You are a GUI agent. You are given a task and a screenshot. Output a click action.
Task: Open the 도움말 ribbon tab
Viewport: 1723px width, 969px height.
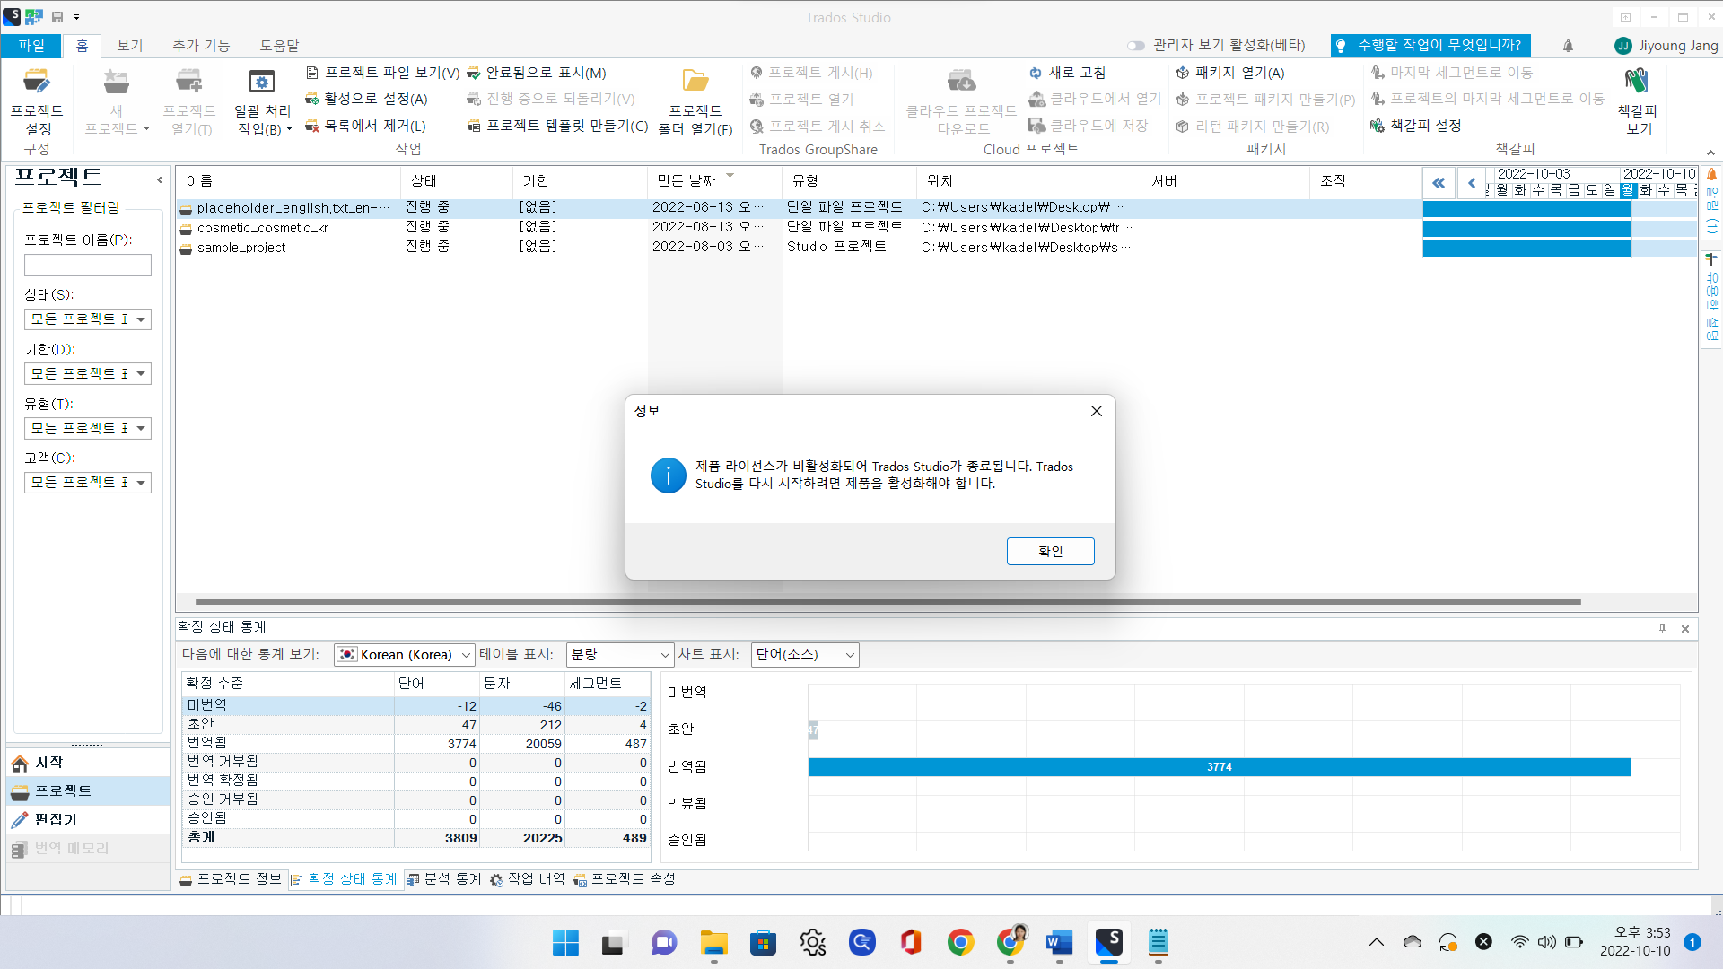point(279,46)
